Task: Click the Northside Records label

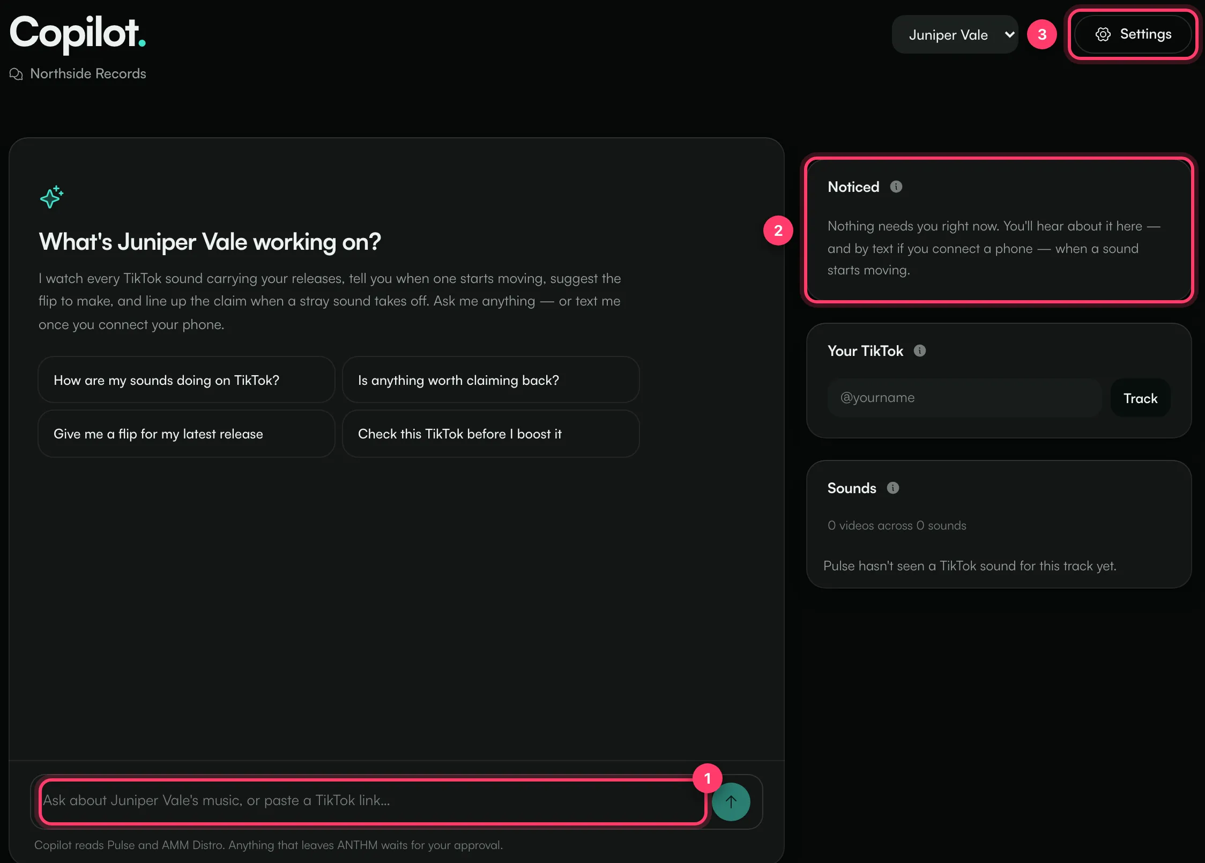Action: (88, 73)
